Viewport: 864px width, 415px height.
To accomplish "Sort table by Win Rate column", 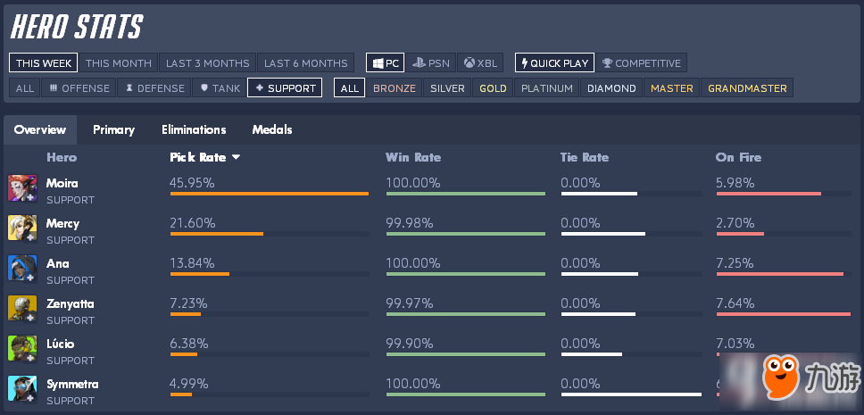I will point(412,157).
